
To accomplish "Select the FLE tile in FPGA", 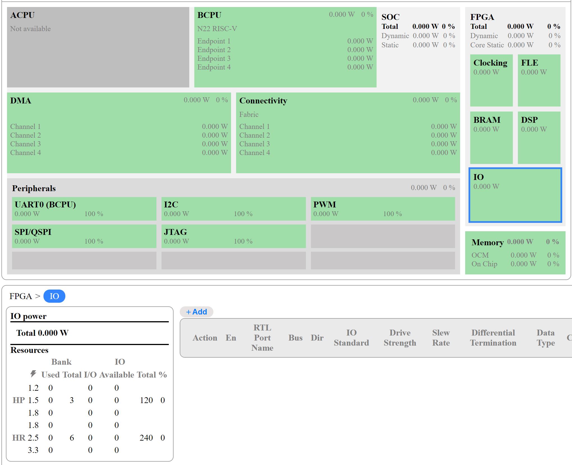I will click(x=539, y=80).
